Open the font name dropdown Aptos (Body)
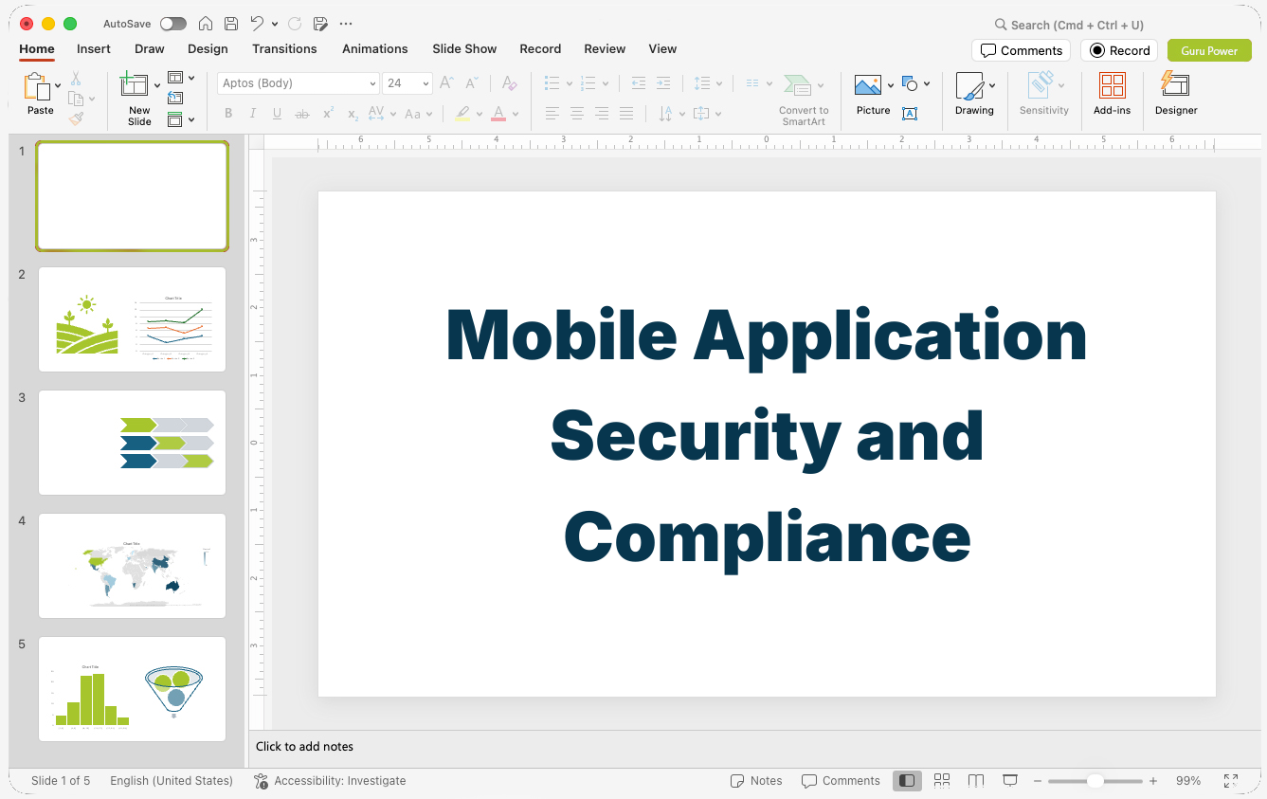 (299, 83)
